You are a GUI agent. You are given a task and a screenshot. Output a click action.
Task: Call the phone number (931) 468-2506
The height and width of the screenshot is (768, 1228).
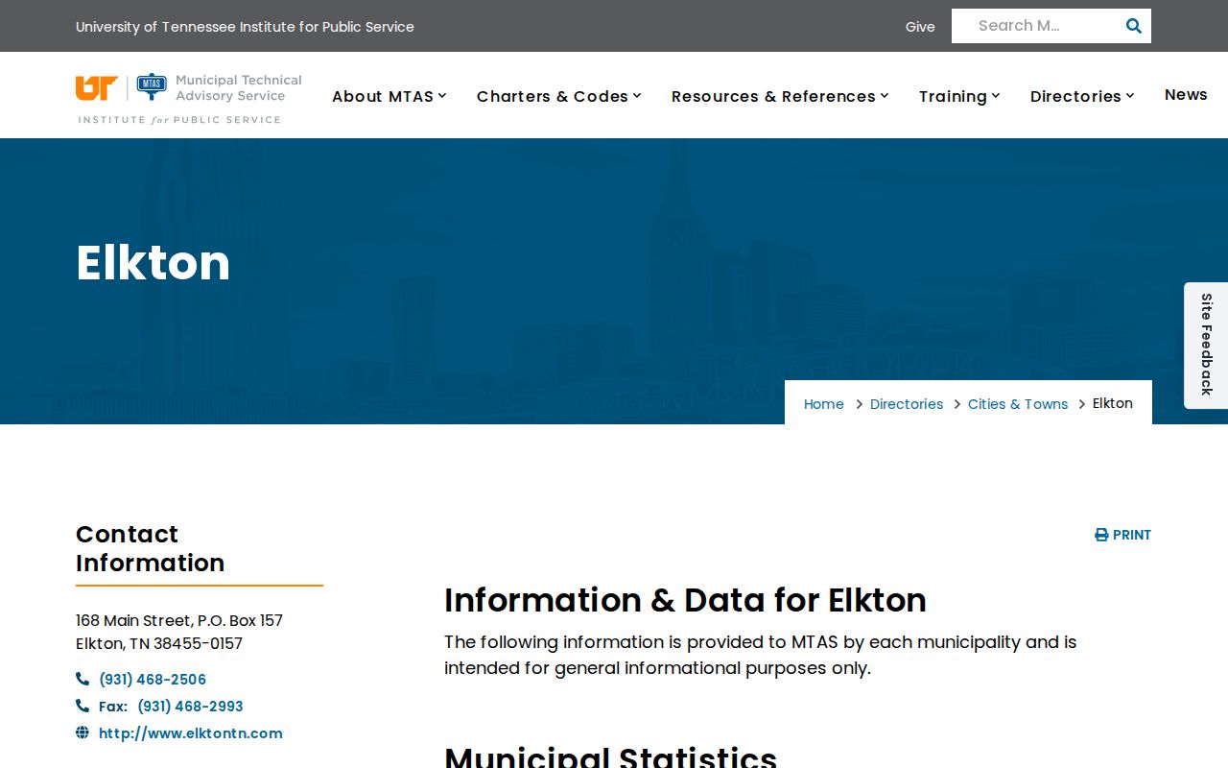pyautogui.click(x=153, y=680)
